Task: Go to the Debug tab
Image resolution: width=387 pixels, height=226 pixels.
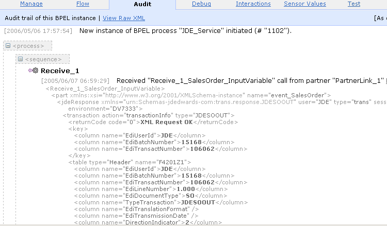Action: coord(201,4)
